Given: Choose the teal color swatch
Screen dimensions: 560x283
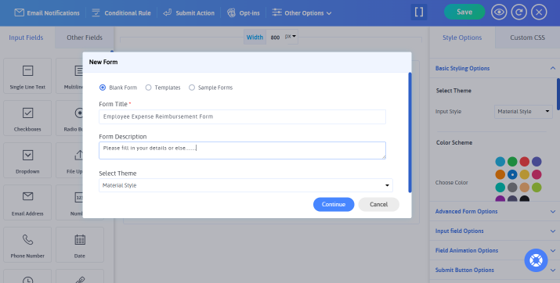Looking at the screenshot, I should click(x=500, y=187).
